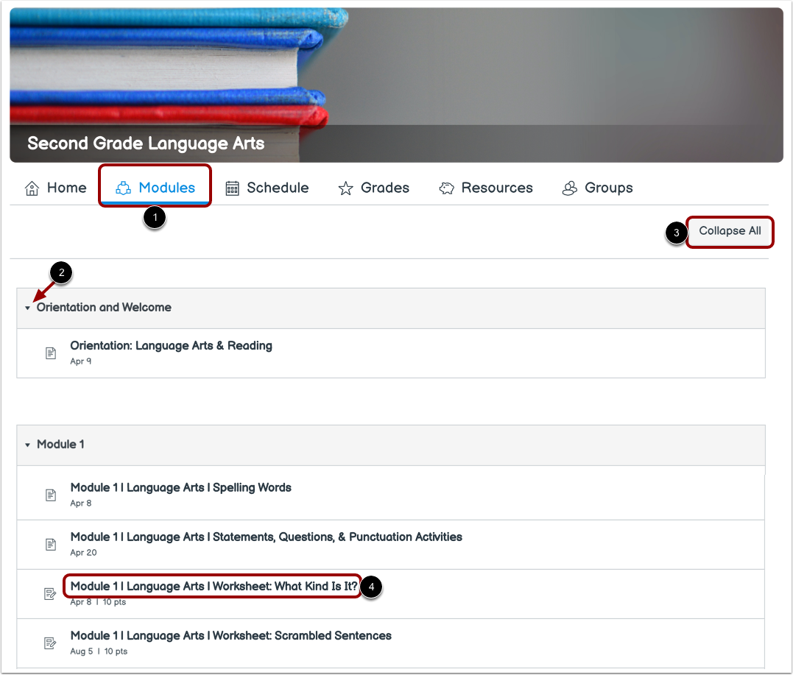This screenshot has width=793, height=675.
Task: Open the Home tab
Action: (x=55, y=188)
